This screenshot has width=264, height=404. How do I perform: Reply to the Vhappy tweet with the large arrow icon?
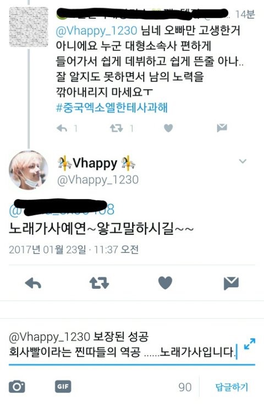click(33, 283)
